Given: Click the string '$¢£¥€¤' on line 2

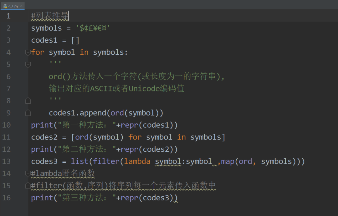Looking at the screenshot, I should [93, 28].
